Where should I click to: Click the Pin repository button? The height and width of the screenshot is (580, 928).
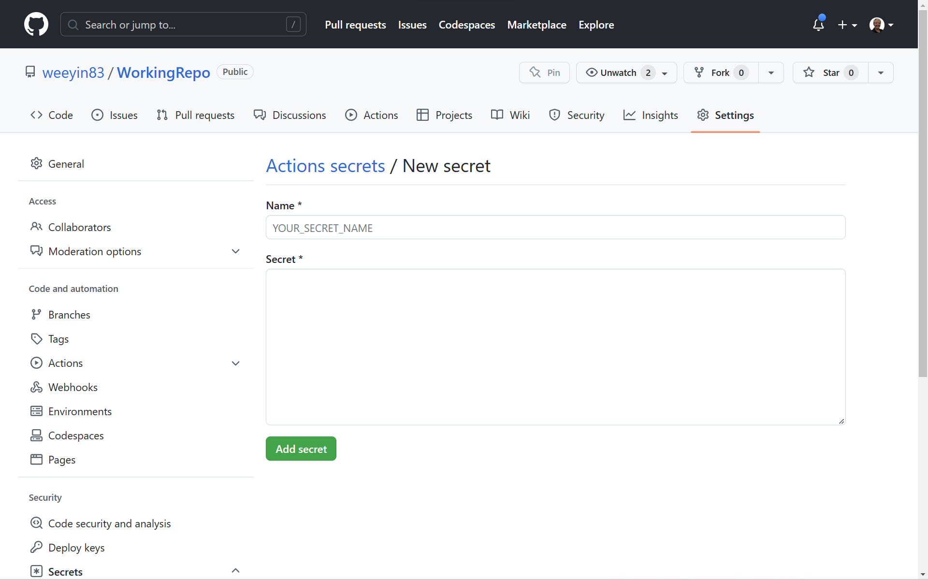[x=544, y=72]
